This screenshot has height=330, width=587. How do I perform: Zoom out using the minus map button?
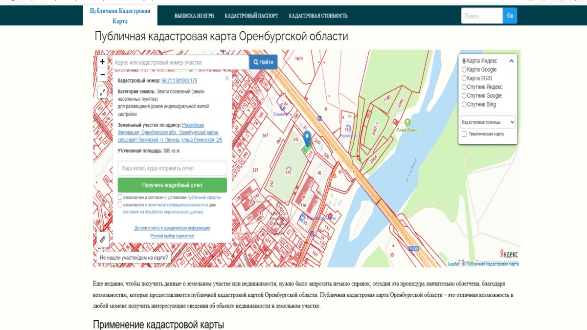tap(102, 75)
